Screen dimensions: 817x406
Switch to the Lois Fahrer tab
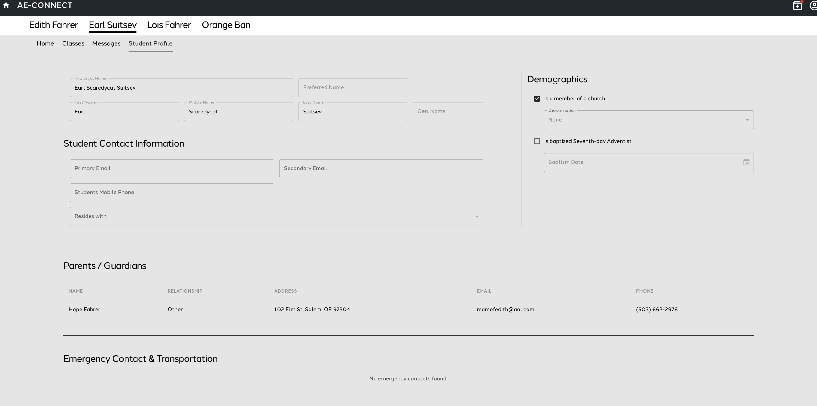[x=169, y=25]
